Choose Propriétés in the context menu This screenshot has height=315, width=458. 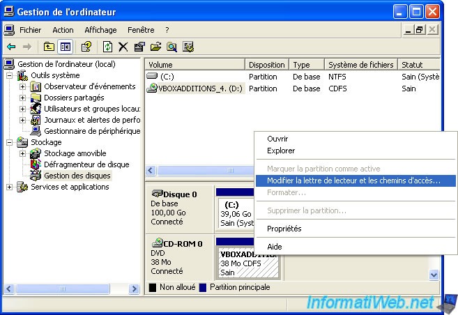pyautogui.click(x=356, y=229)
